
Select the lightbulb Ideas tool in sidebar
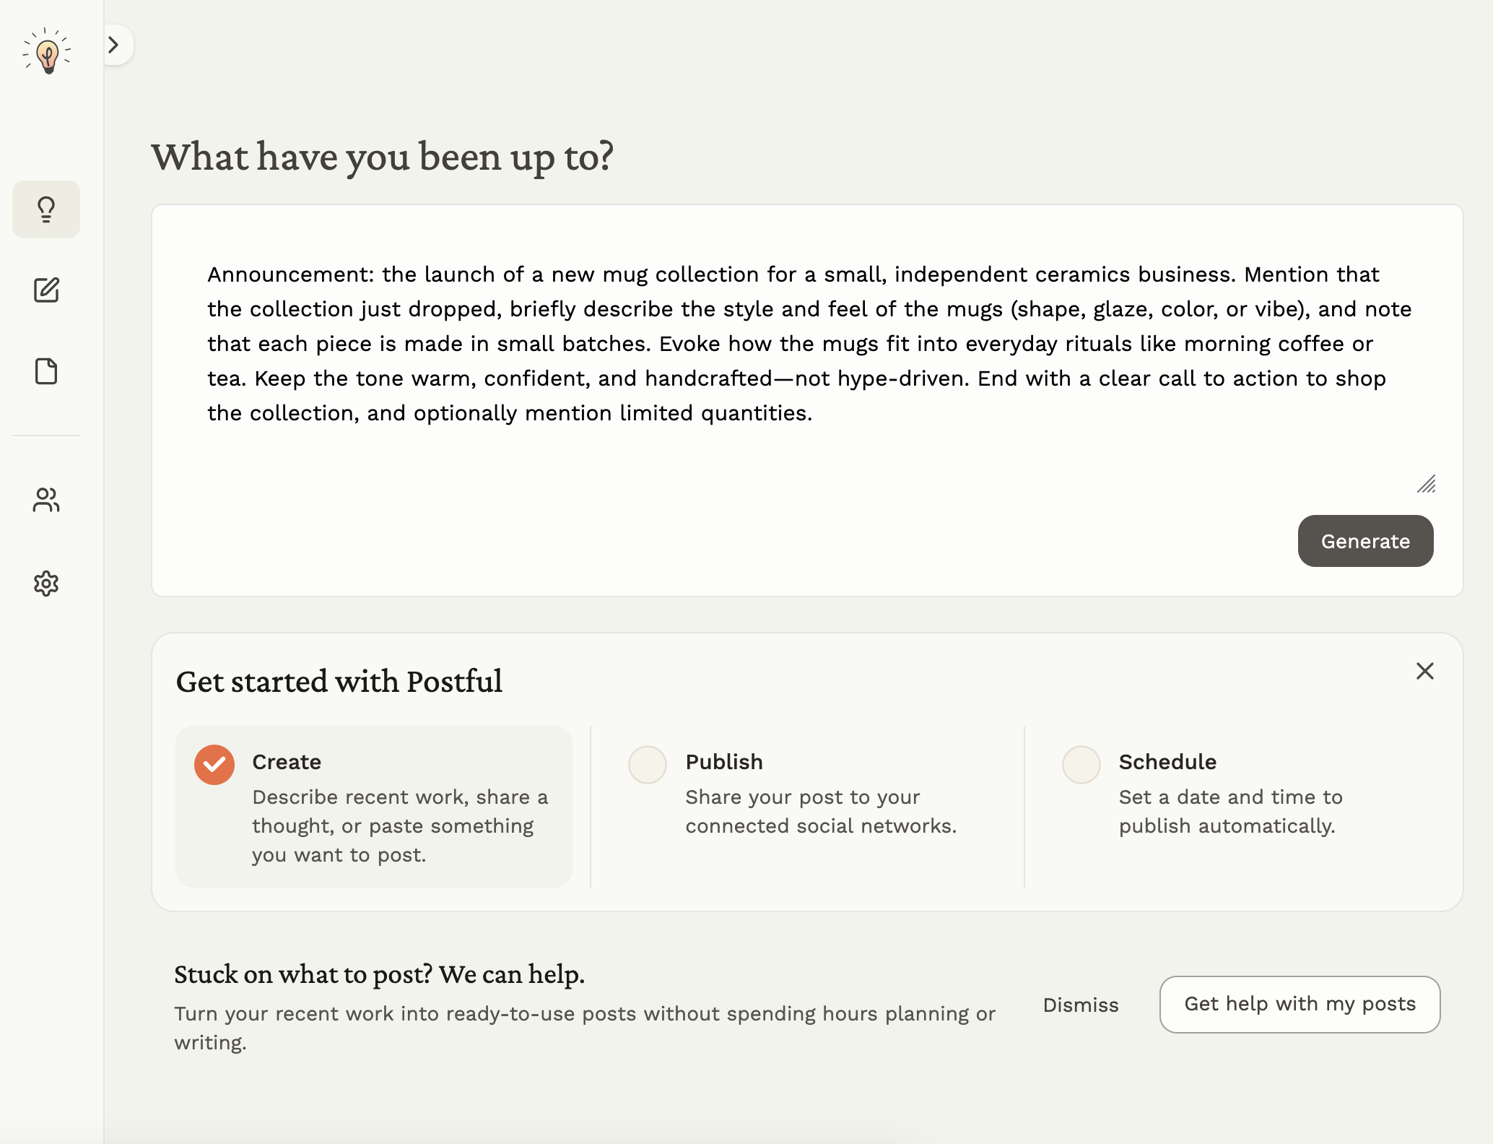[x=46, y=209]
